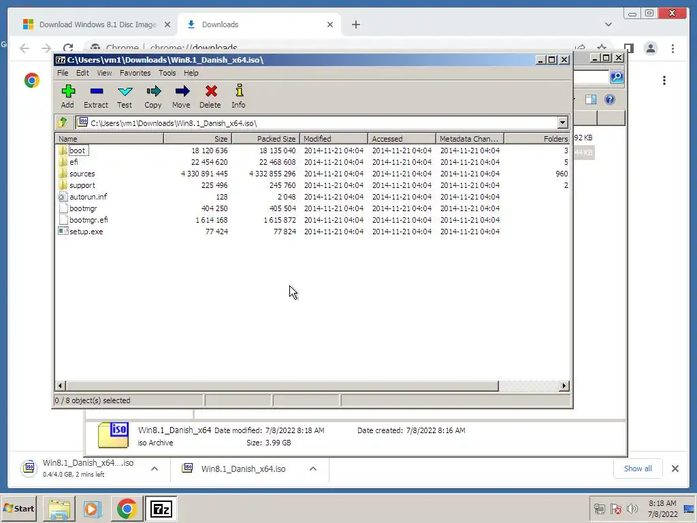
Task: Open the Chrome three-dot menu in the browser toolbar
Action: coord(672,48)
